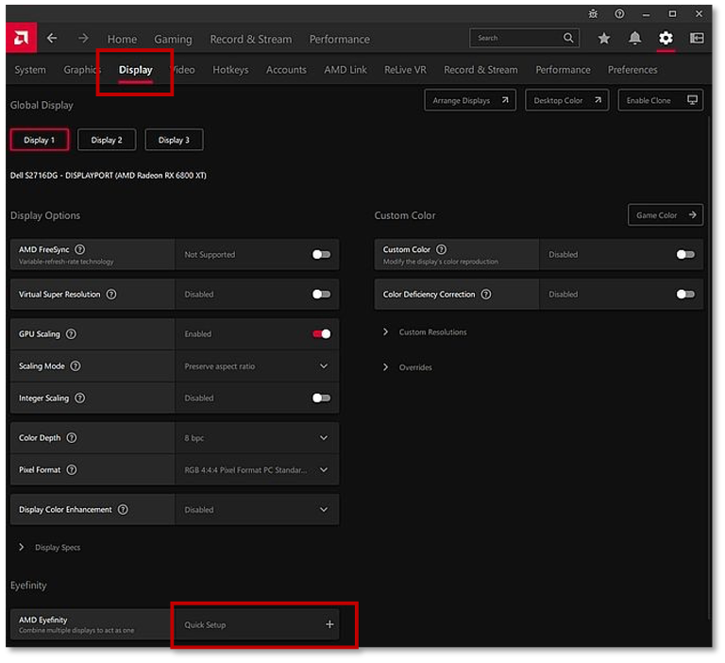Open the help question mark icon in title bar
This screenshot has width=725, height=663.
(x=619, y=14)
